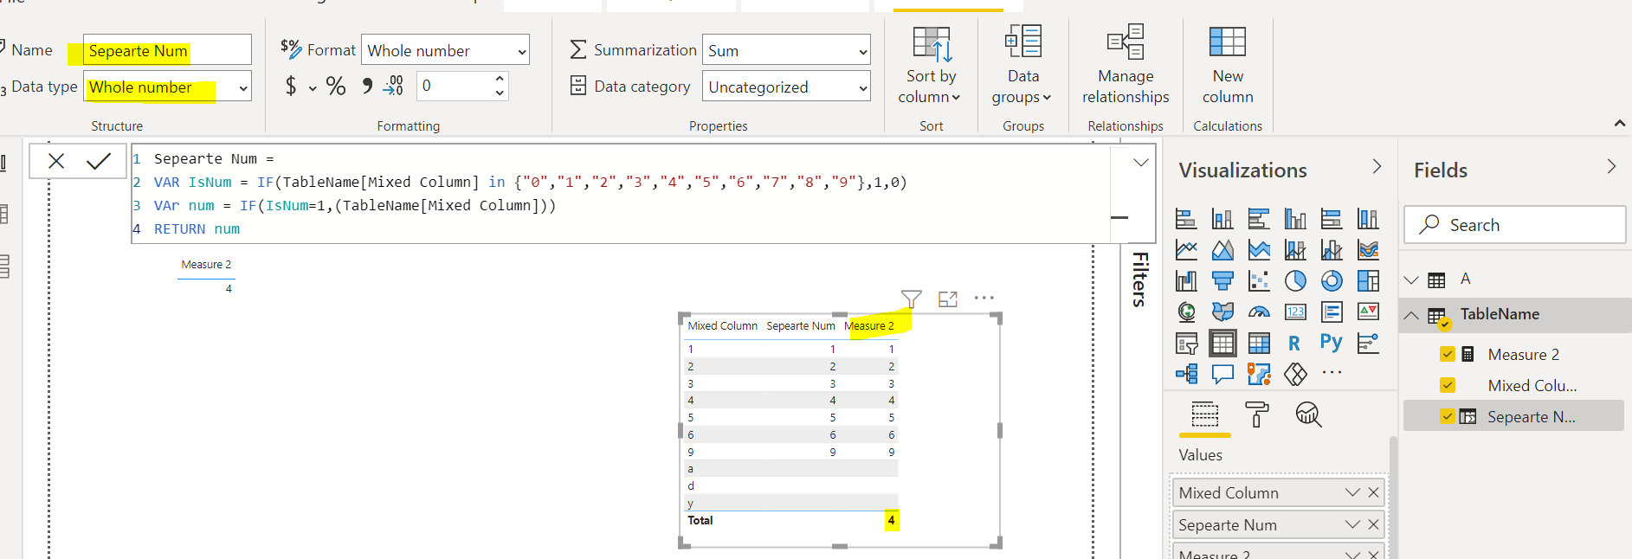Open More options ellipsis on table visual

(984, 298)
